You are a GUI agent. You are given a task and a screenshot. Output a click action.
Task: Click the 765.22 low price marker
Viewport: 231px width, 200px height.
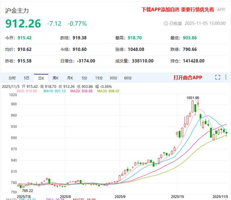[27, 191]
